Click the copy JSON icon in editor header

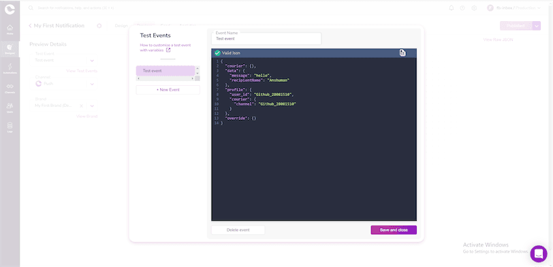pyautogui.click(x=402, y=53)
